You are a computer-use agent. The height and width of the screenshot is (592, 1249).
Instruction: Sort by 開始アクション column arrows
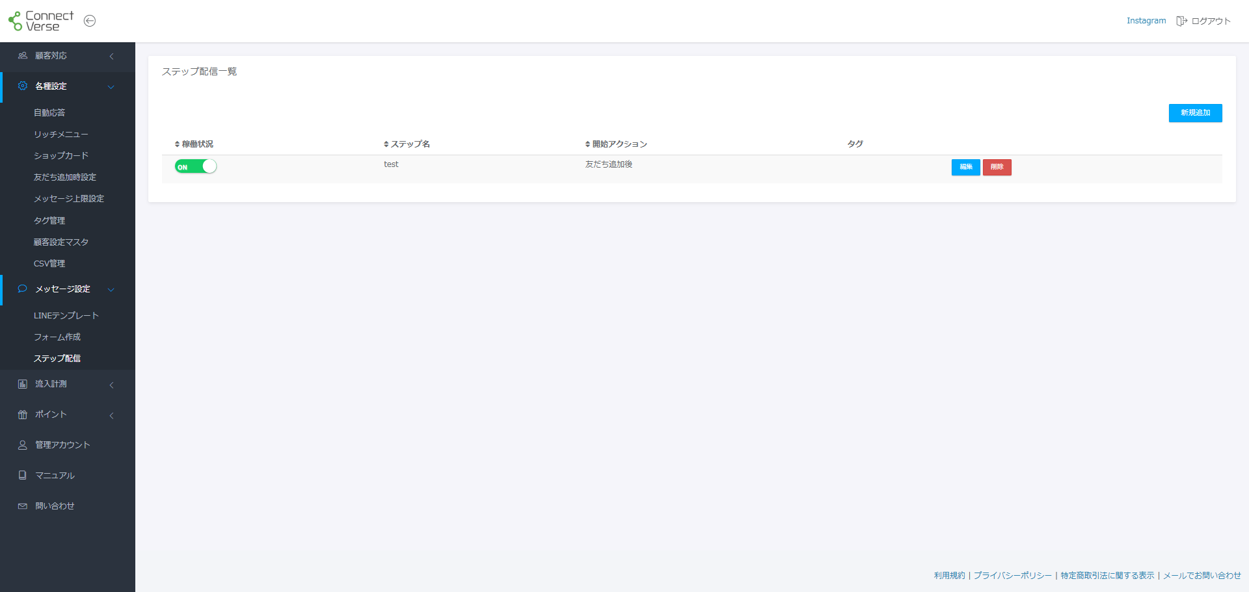pos(587,144)
